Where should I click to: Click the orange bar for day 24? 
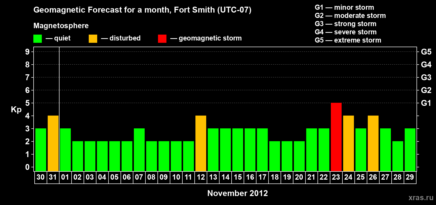(x=349, y=143)
